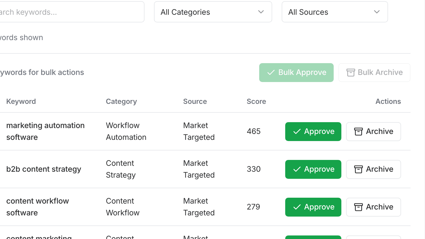Archive the content workflow software keyword

[x=373, y=207]
